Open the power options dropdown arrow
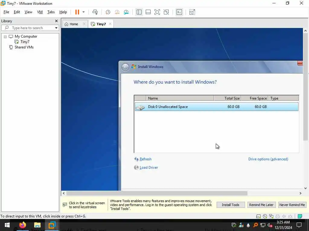The image size is (309, 231). click(x=84, y=12)
